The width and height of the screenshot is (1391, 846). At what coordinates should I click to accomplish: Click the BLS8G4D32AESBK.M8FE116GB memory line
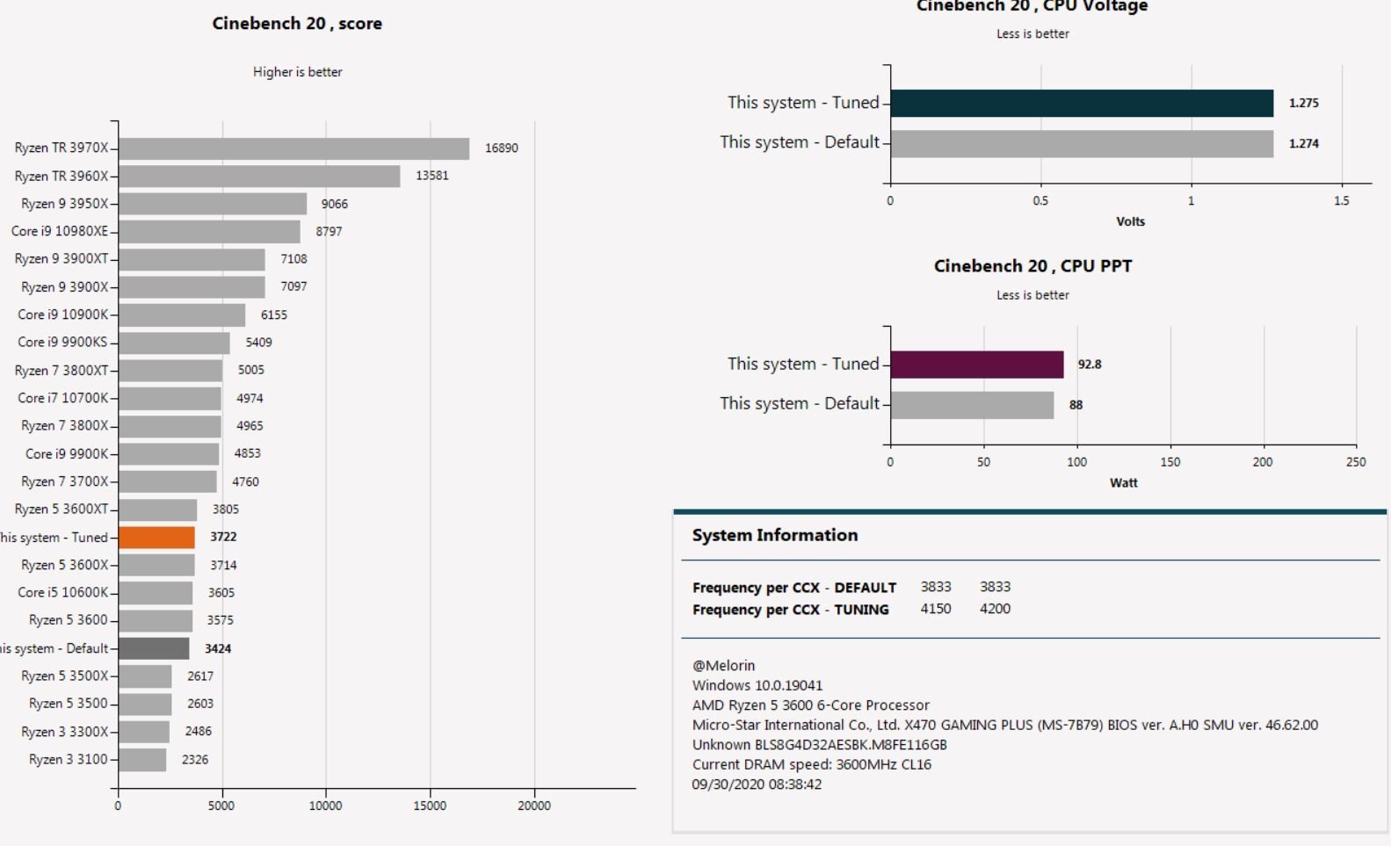click(819, 745)
